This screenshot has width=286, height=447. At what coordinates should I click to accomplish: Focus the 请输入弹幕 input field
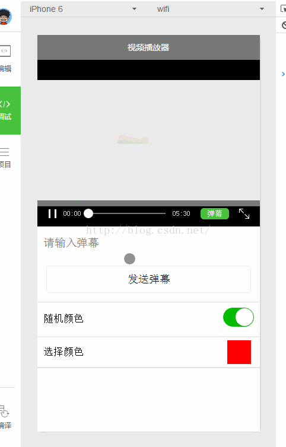[x=148, y=243]
